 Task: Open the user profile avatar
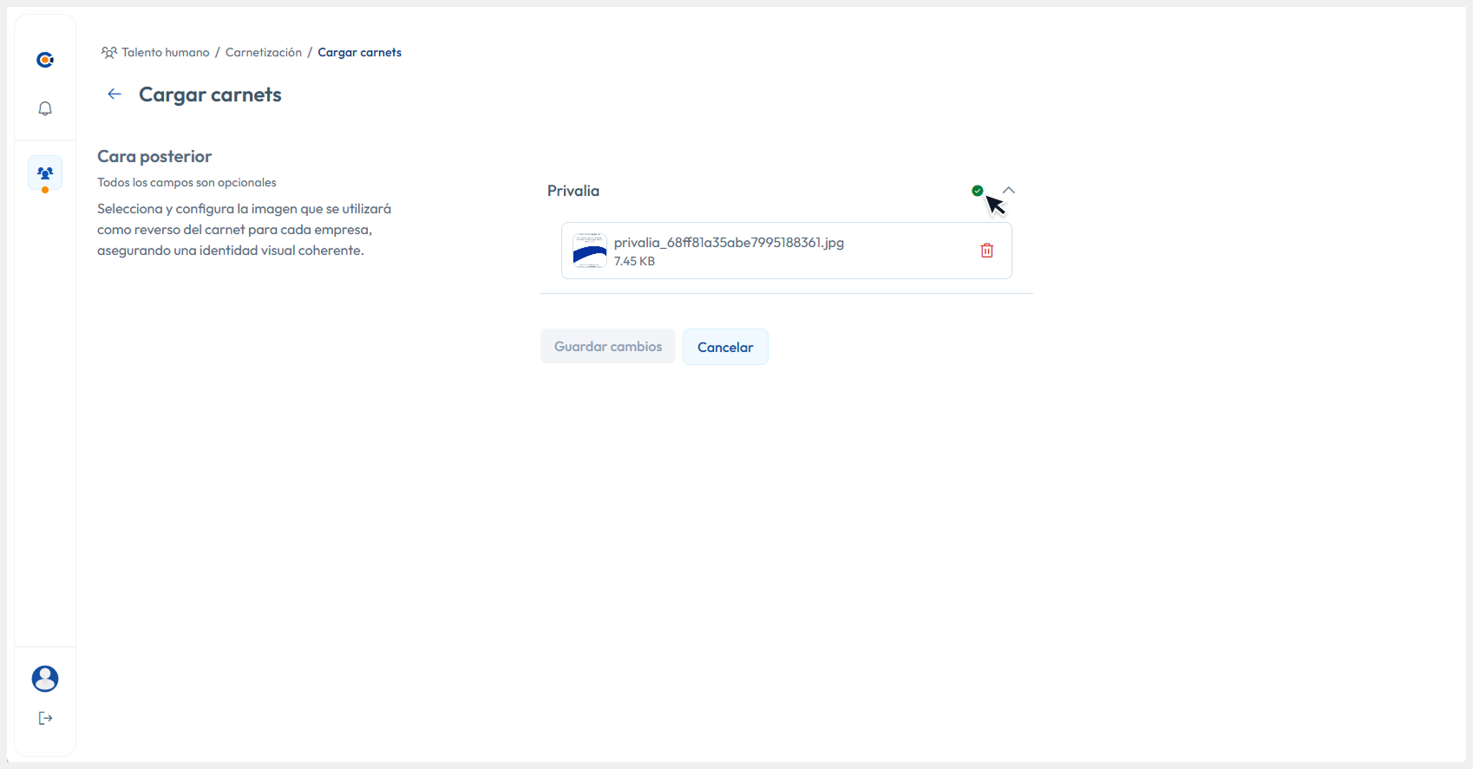pyautogui.click(x=45, y=679)
